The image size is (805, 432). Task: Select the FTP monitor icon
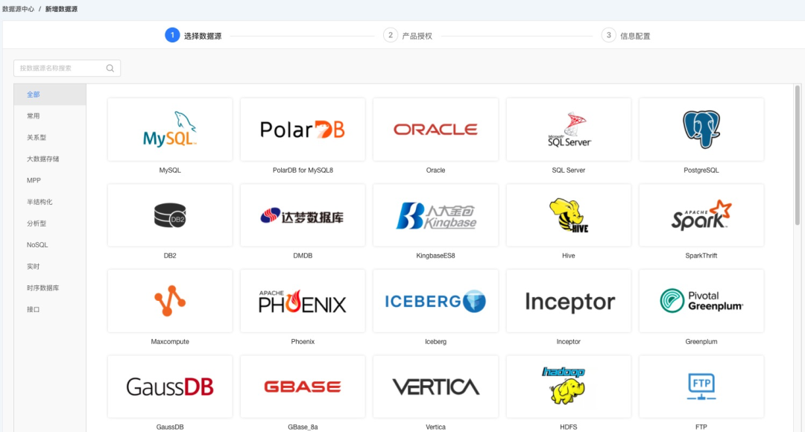(x=701, y=387)
